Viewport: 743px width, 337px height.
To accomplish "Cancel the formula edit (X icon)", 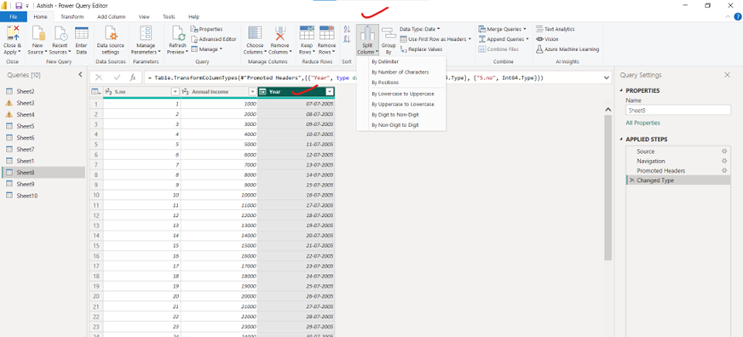I will pyautogui.click(x=99, y=77).
